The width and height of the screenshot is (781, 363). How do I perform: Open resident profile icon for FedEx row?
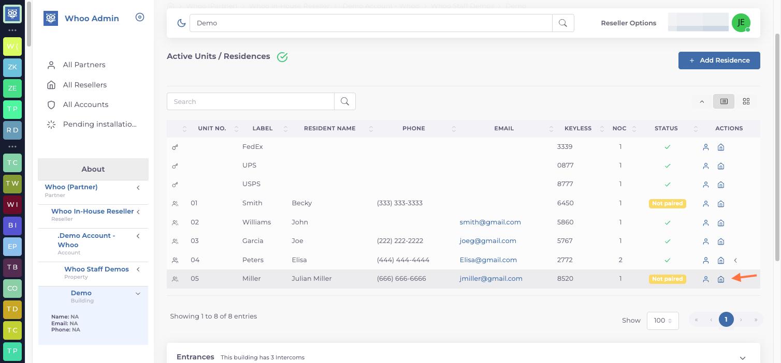[x=705, y=147]
